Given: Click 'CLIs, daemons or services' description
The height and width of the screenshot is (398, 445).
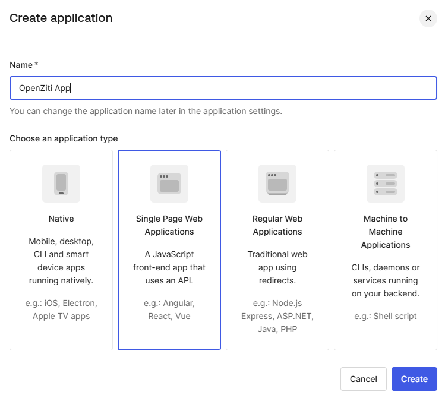Looking at the screenshot, I should click(x=386, y=280).
